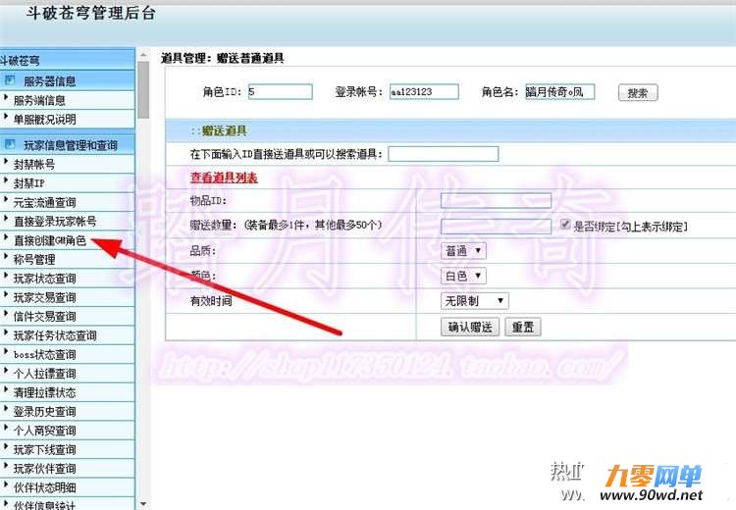The height and width of the screenshot is (510, 736).
Task: Click the 搜索 button
Action: [638, 93]
